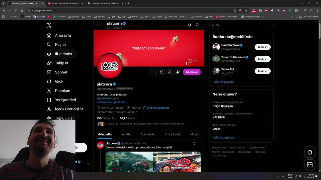Open floating Grok button
The image size is (321, 180).
coord(310,152)
